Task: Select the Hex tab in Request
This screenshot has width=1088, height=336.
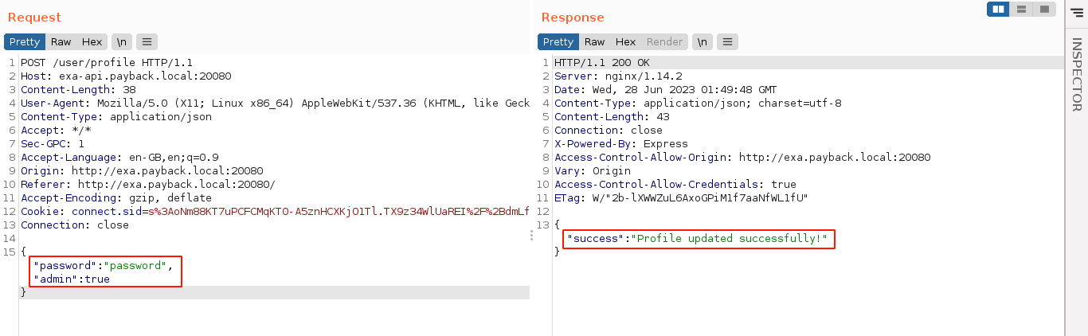Action: pos(92,41)
